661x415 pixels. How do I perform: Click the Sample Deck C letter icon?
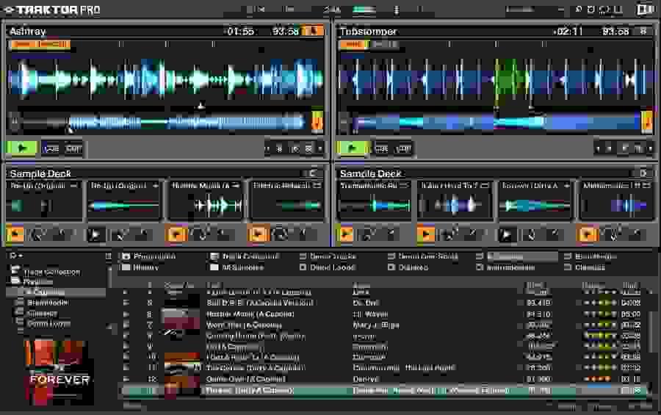click(312, 173)
